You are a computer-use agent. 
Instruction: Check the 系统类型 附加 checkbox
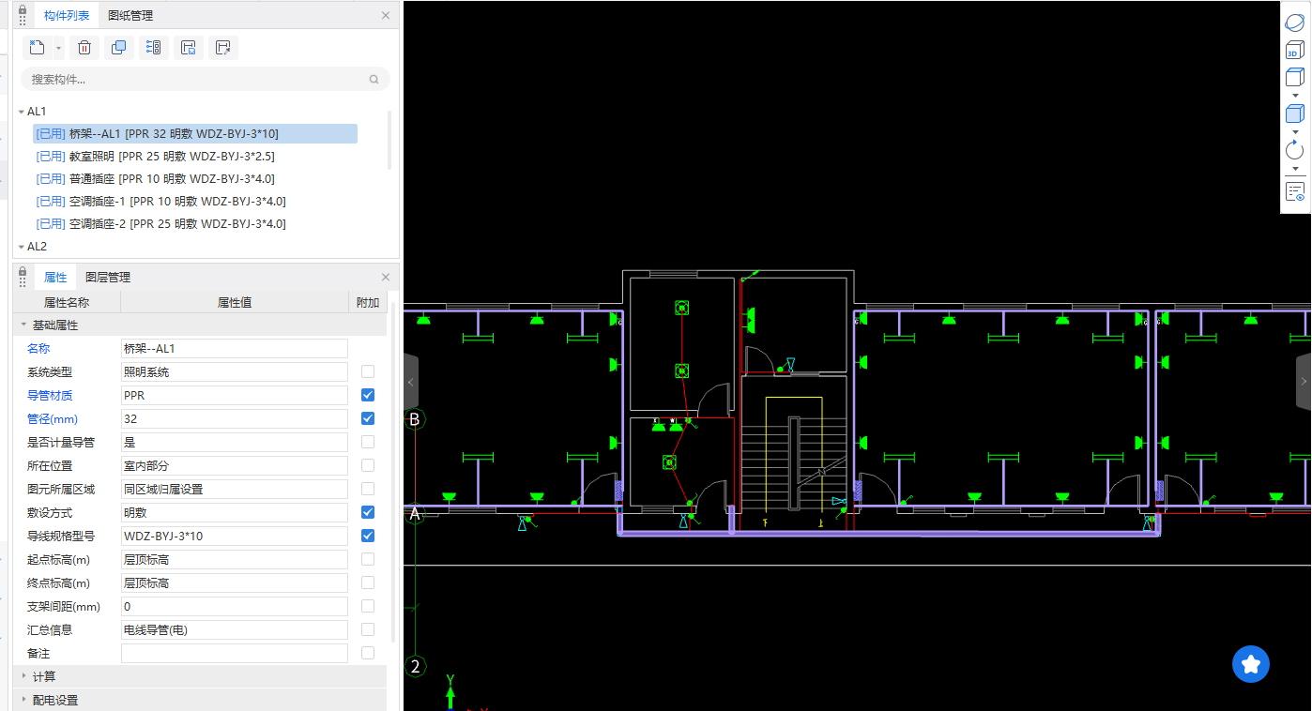(368, 371)
